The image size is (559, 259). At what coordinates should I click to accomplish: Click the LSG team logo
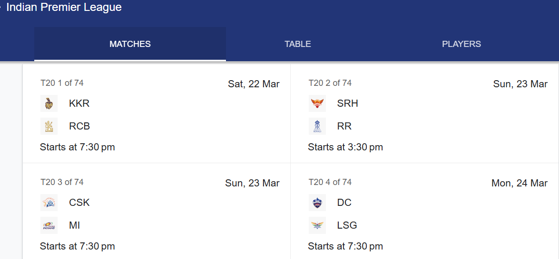point(317,225)
